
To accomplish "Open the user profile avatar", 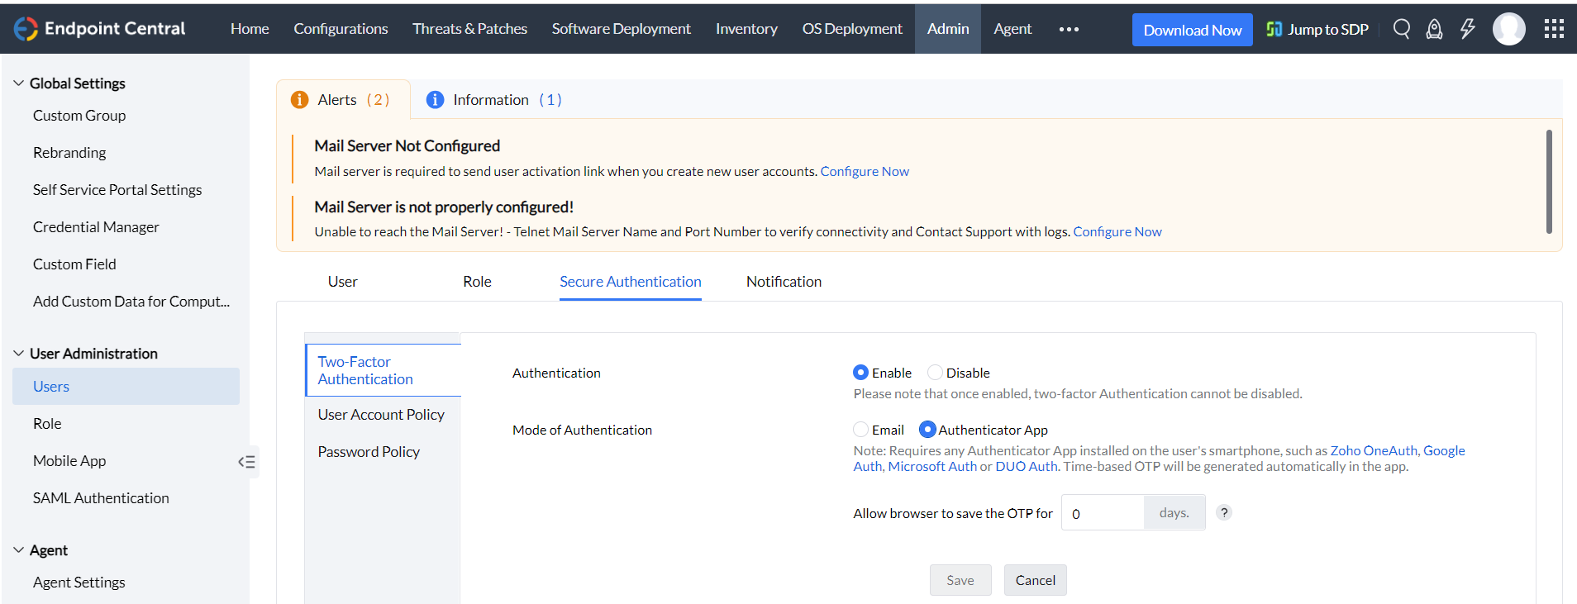I will 1508,30.
